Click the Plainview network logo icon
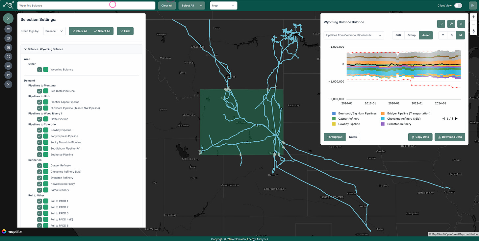 (8, 5)
